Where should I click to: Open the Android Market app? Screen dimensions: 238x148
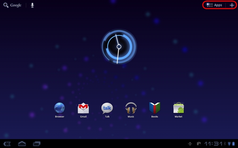point(178,110)
